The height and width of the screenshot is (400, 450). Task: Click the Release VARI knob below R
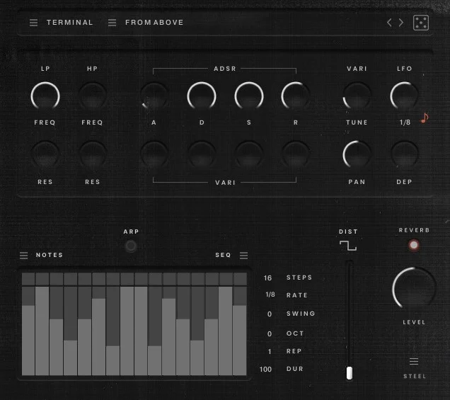[x=296, y=155]
